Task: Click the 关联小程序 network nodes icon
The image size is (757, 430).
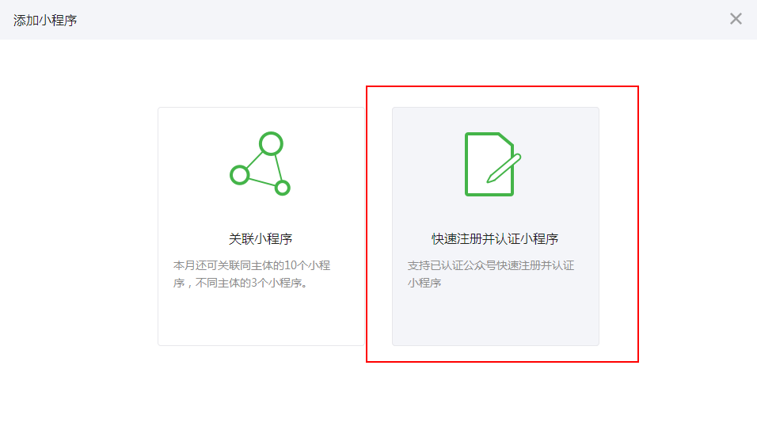Action: pos(261,165)
